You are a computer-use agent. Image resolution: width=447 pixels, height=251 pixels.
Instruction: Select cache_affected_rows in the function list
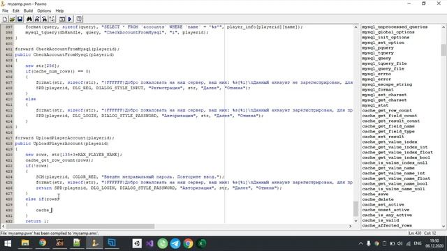[387, 225]
